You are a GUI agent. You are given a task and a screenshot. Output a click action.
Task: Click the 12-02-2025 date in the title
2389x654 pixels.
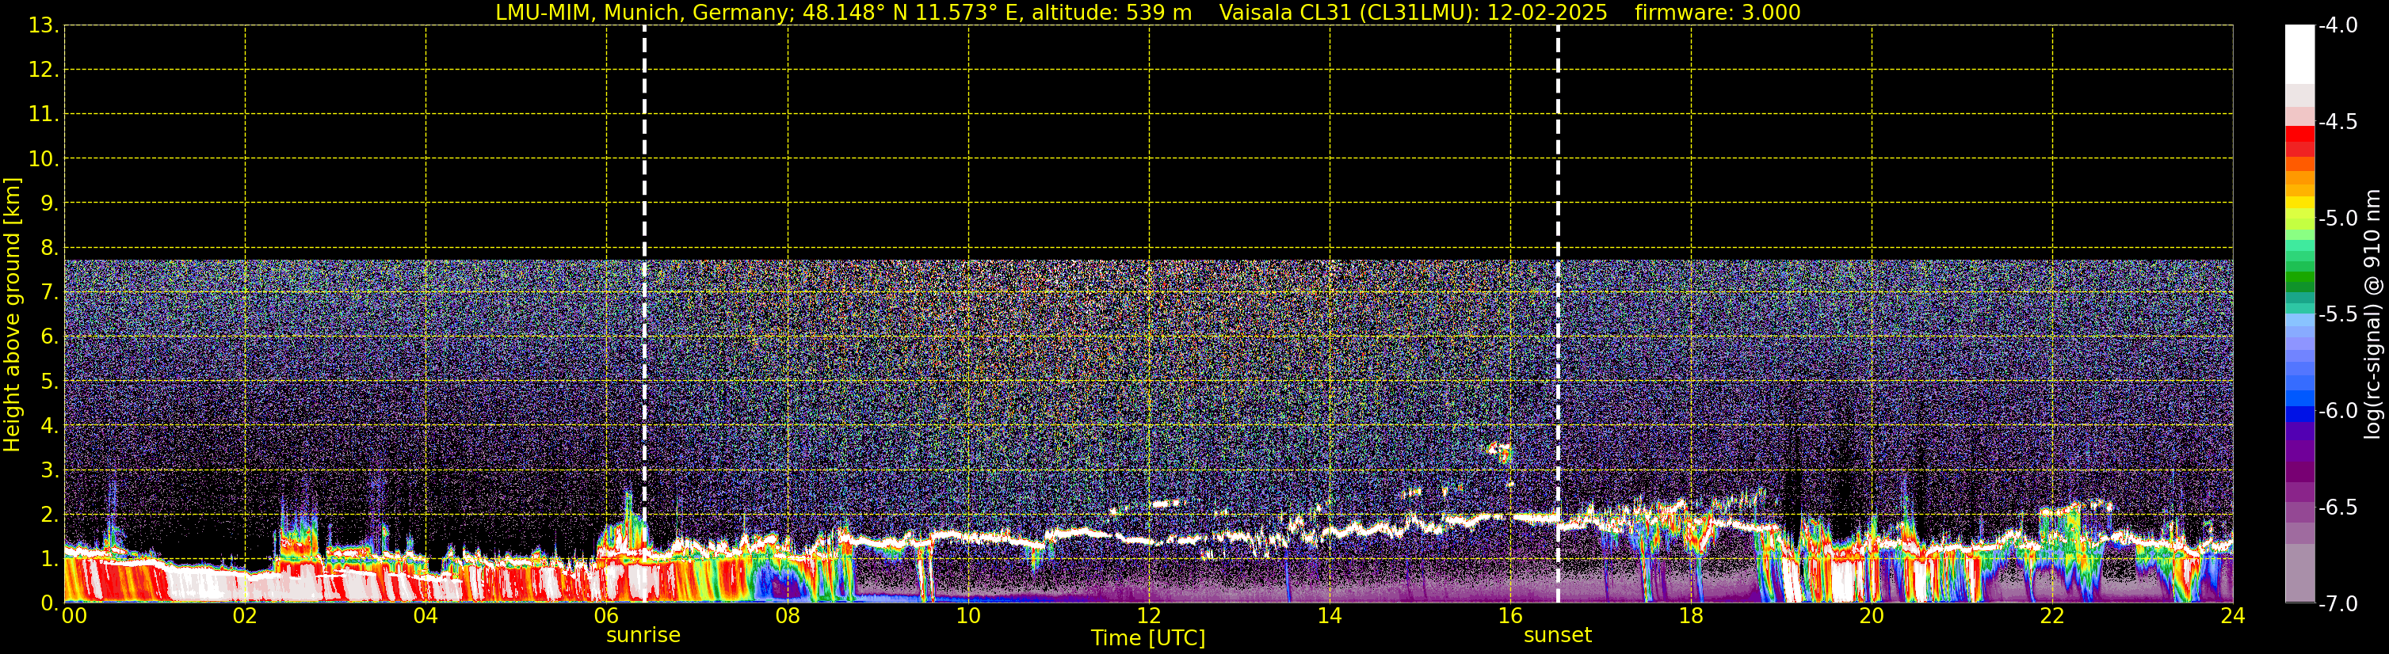point(1547,13)
